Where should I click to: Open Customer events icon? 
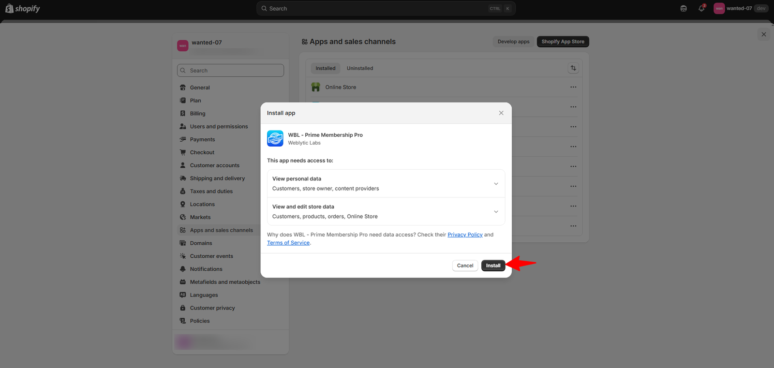point(183,256)
